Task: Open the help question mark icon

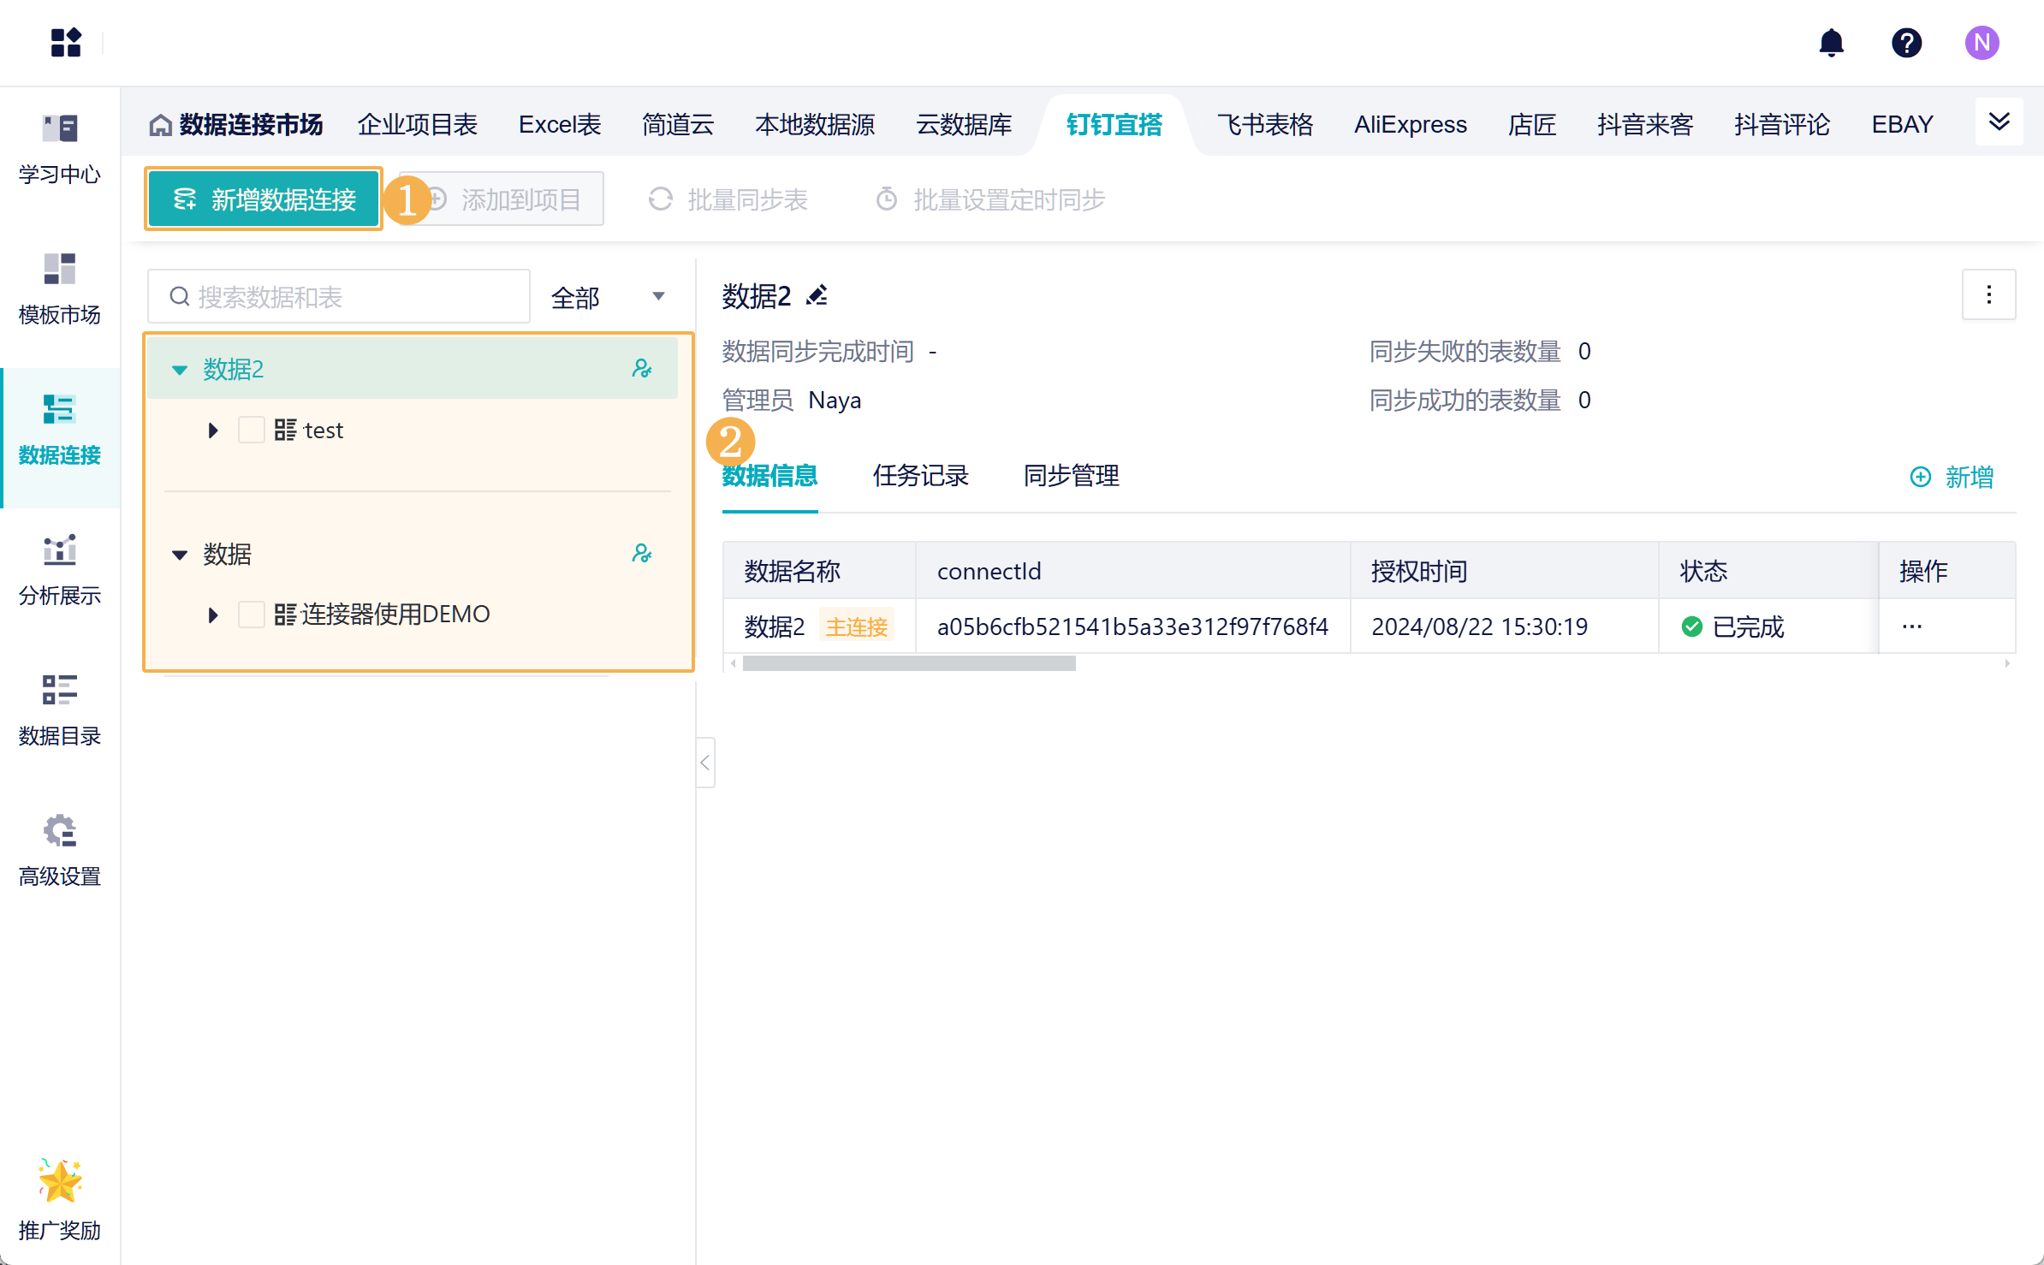Action: (x=1906, y=42)
